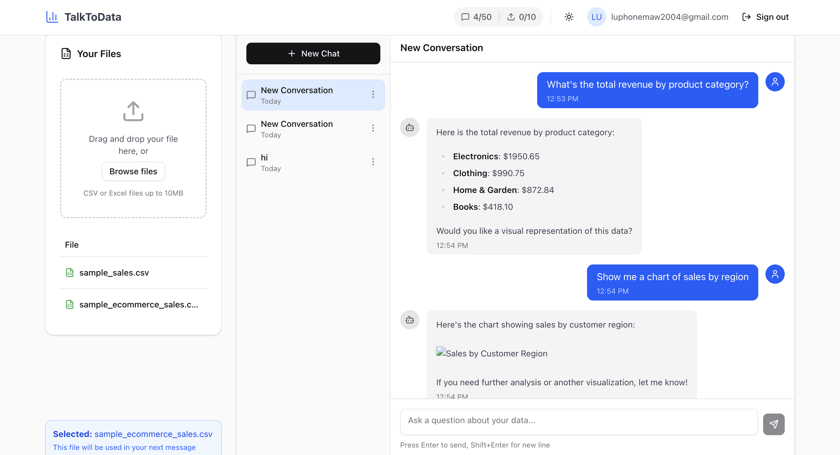Click user avatar beside sales by region message
This screenshot has width=840, height=455.
click(775, 274)
